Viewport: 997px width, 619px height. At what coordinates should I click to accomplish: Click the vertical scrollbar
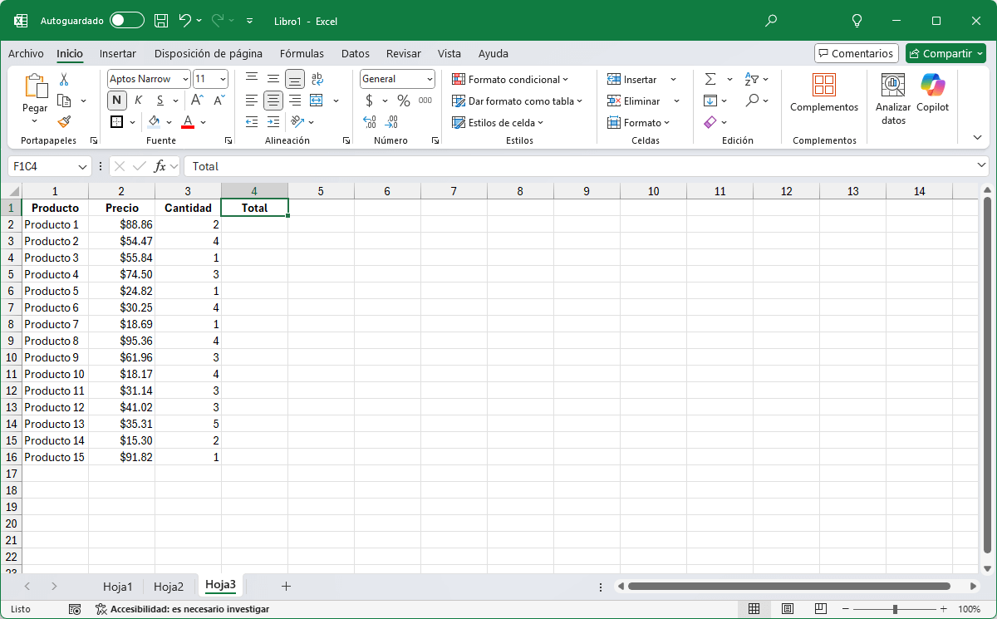click(987, 374)
